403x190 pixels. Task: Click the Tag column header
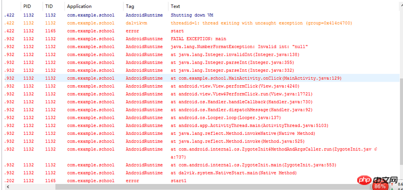(130, 7)
